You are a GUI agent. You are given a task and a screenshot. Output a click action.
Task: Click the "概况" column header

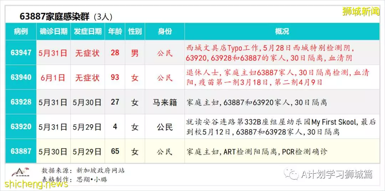click(282, 32)
